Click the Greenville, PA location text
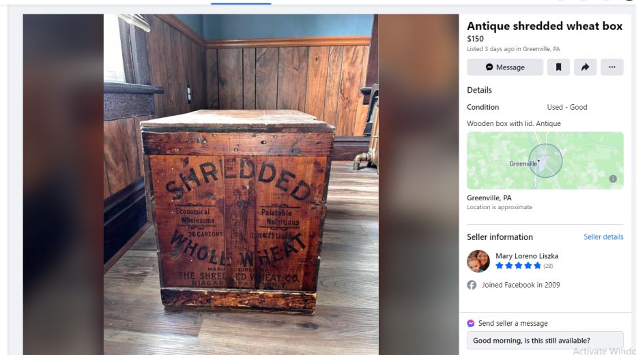 pyautogui.click(x=489, y=198)
